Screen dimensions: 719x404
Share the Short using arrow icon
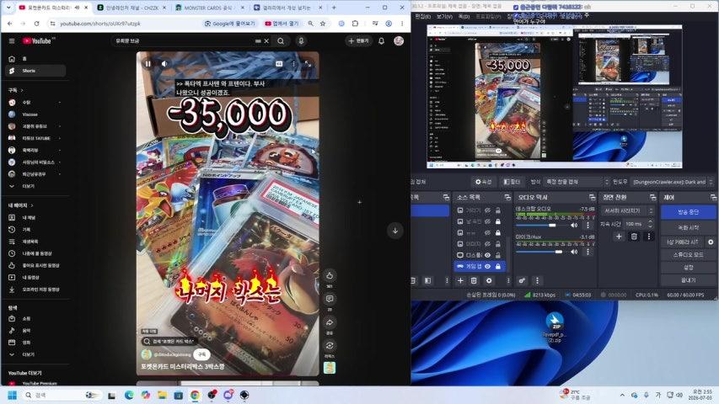(330, 322)
